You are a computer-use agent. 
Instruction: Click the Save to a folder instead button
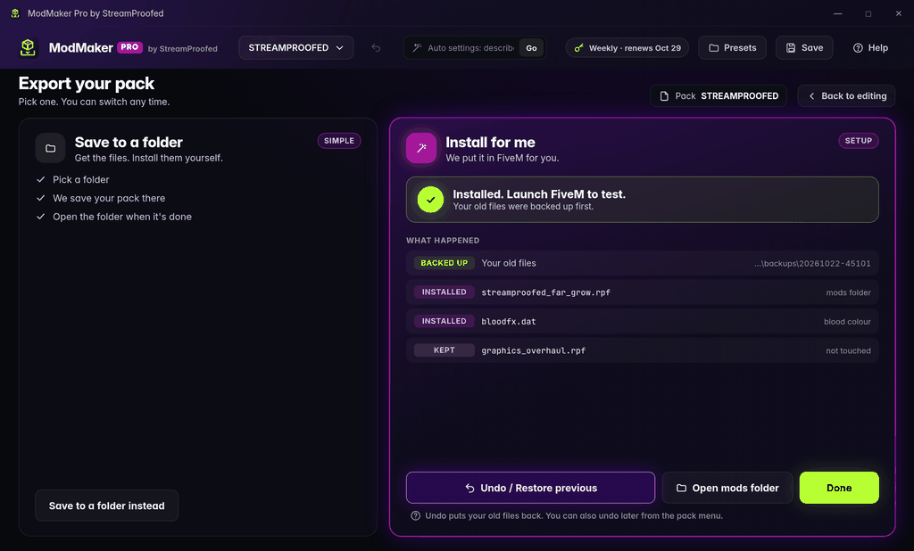coord(107,506)
